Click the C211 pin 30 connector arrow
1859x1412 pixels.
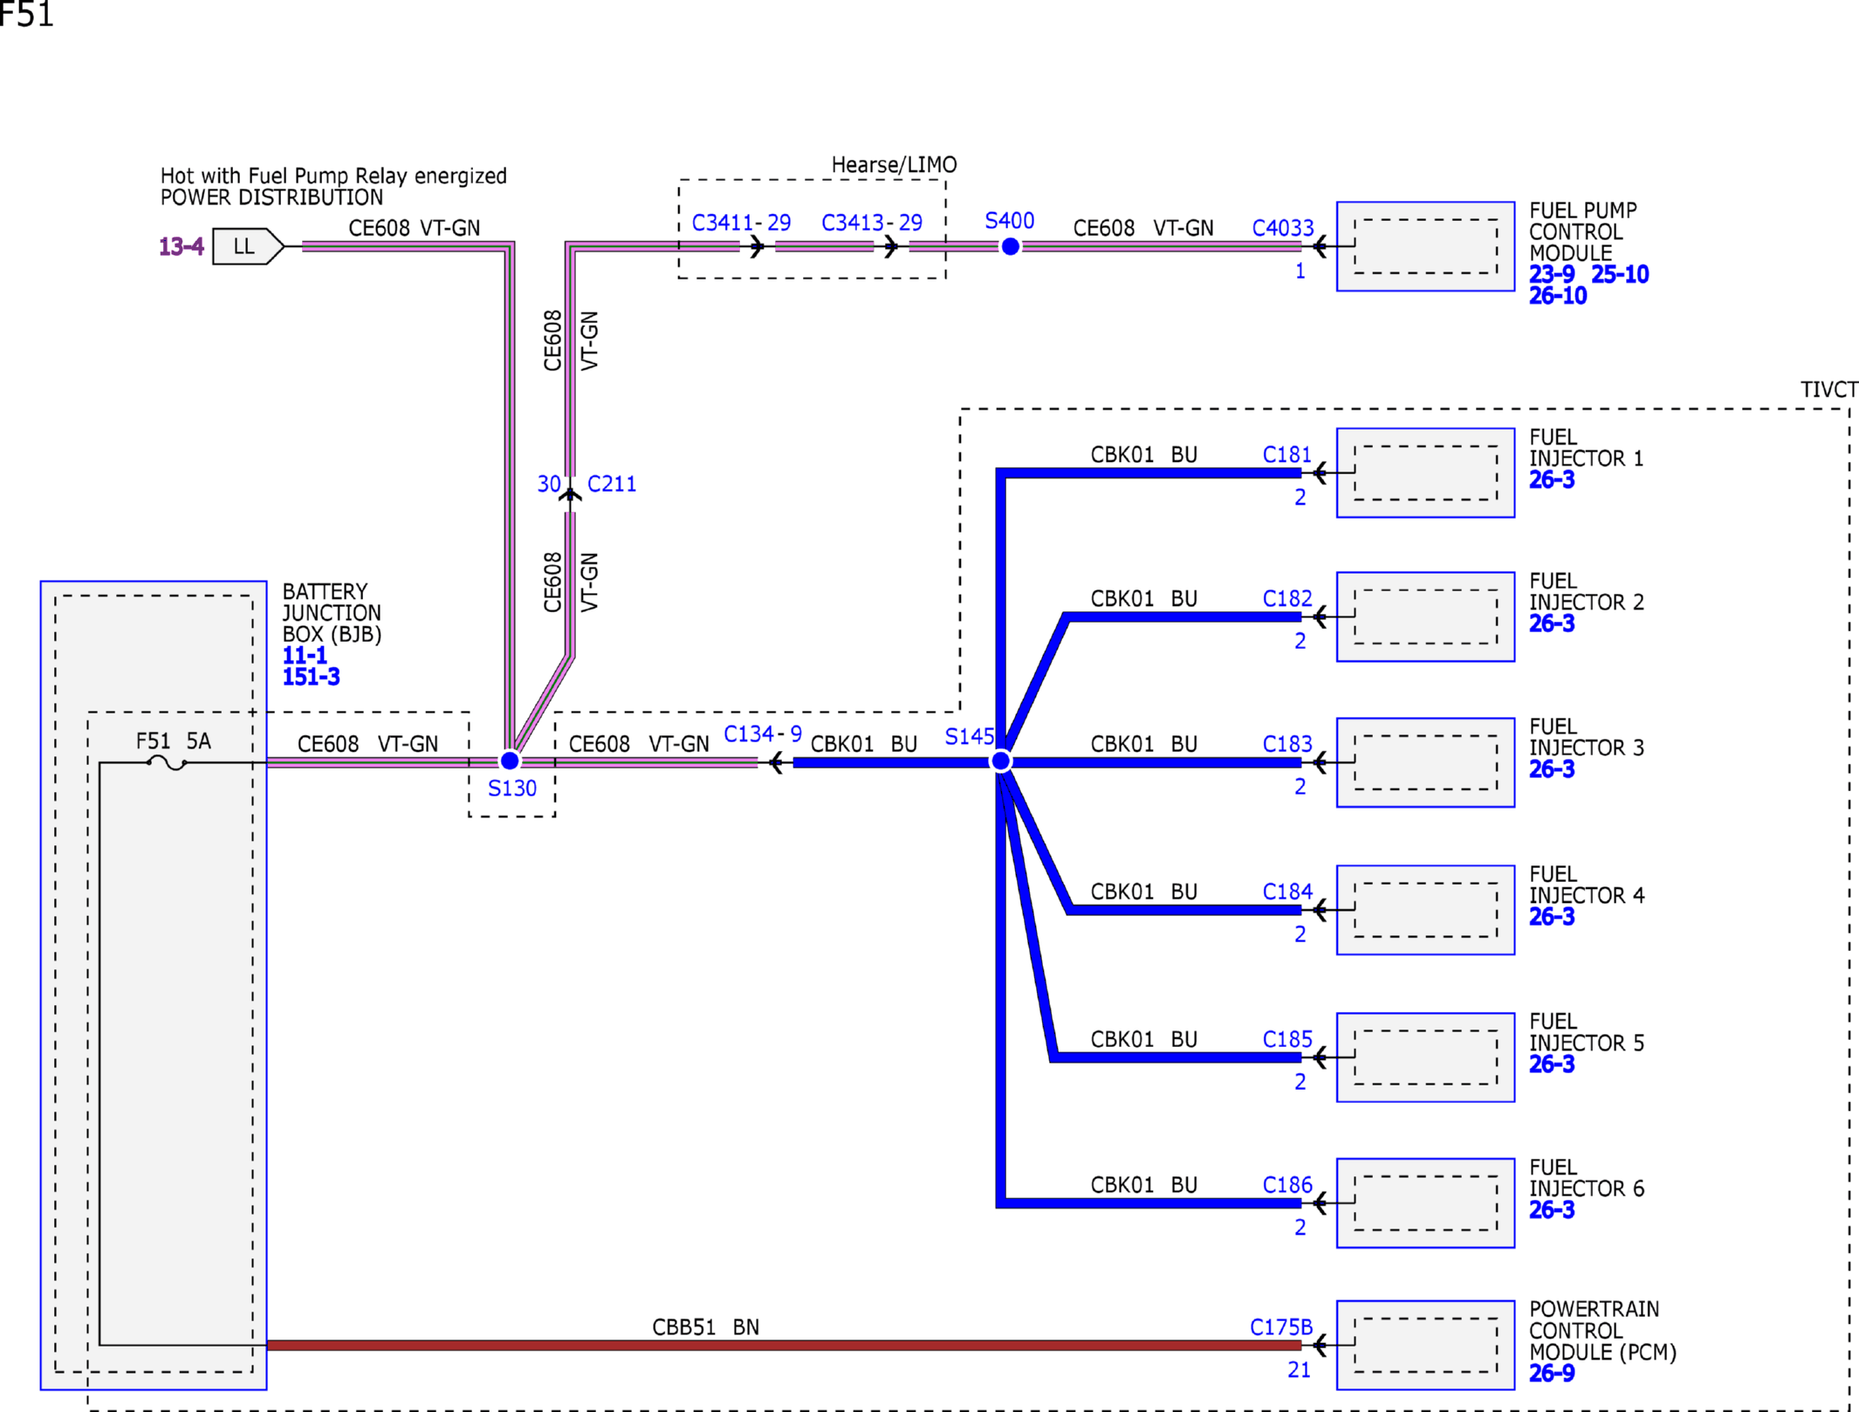[570, 495]
